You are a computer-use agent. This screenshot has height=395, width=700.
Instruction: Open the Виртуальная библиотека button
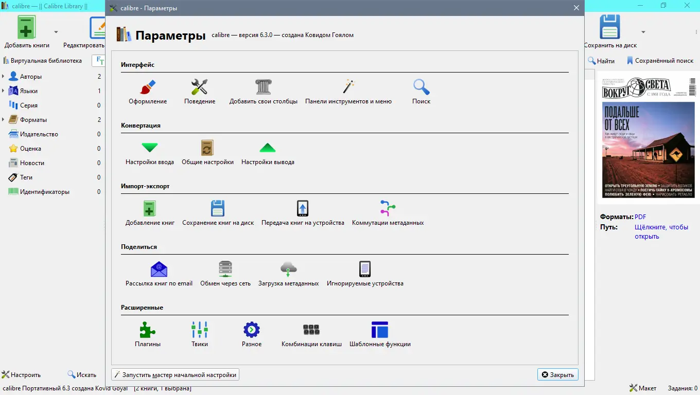pos(42,61)
